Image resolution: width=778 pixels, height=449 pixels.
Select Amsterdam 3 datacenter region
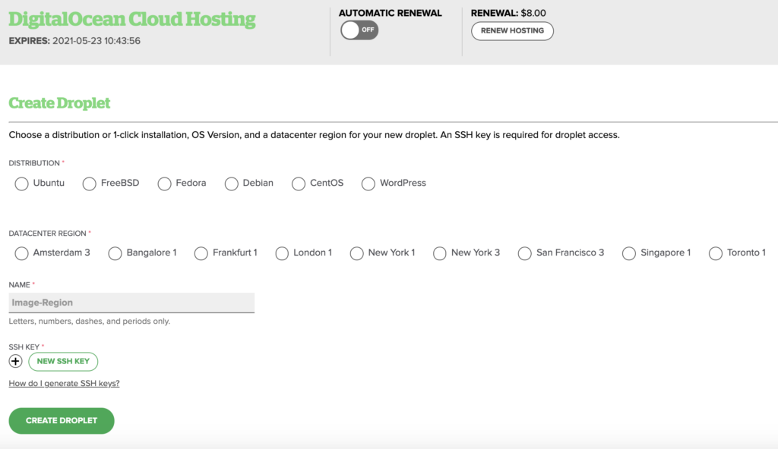click(x=21, y=253)
